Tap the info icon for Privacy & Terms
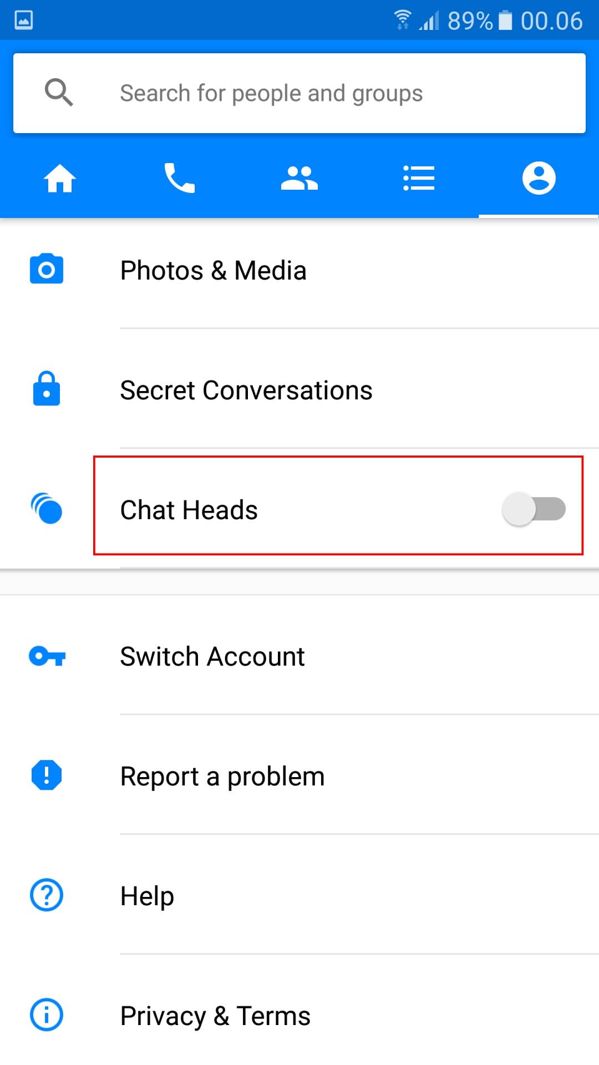 point(47,1015)
